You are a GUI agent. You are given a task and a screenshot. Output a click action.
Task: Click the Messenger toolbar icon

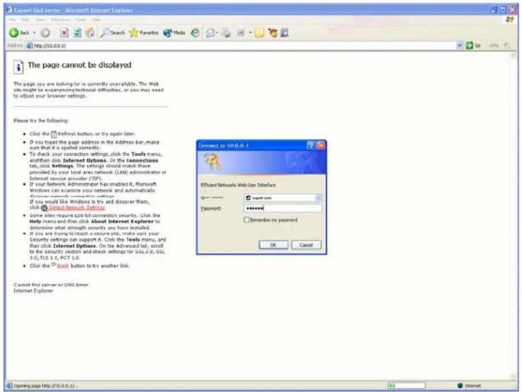(272, 33)
